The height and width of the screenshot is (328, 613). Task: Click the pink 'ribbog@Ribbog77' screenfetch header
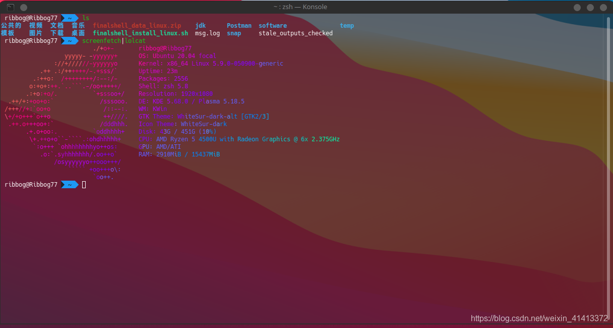tap(165, 48)
